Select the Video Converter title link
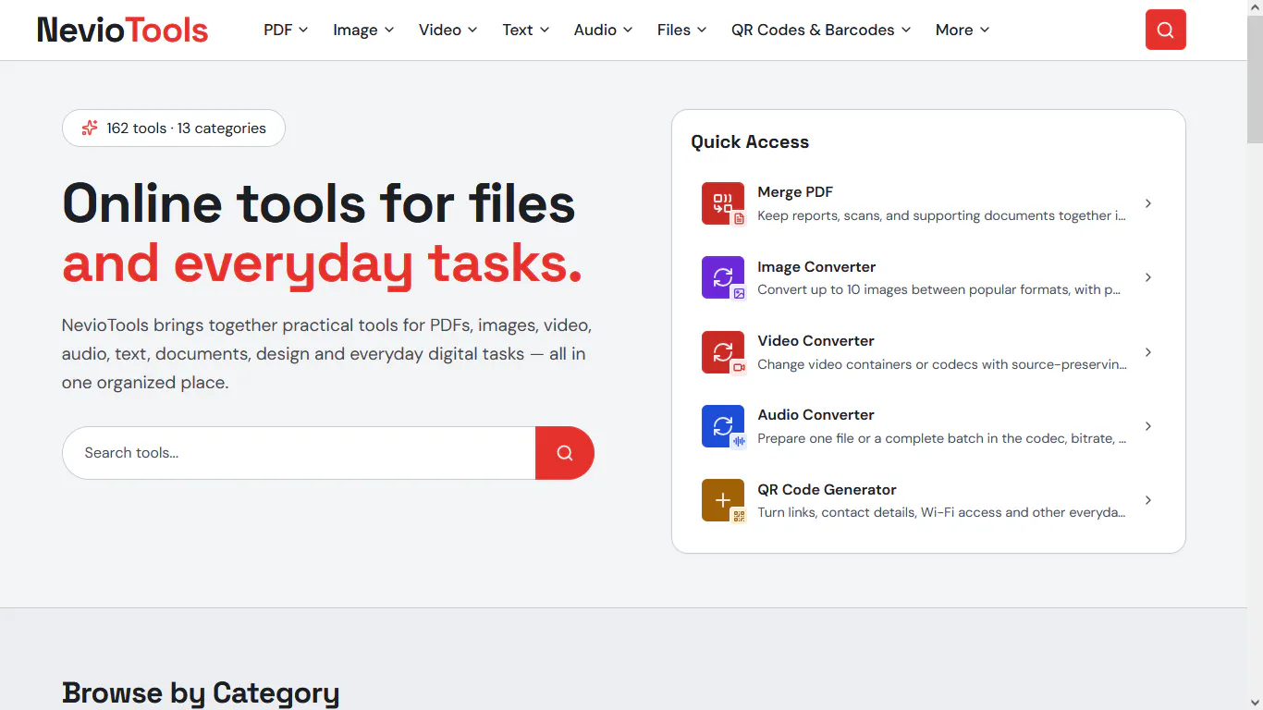This screenshot has width=1263, height=710. click(x=815, y=341)
